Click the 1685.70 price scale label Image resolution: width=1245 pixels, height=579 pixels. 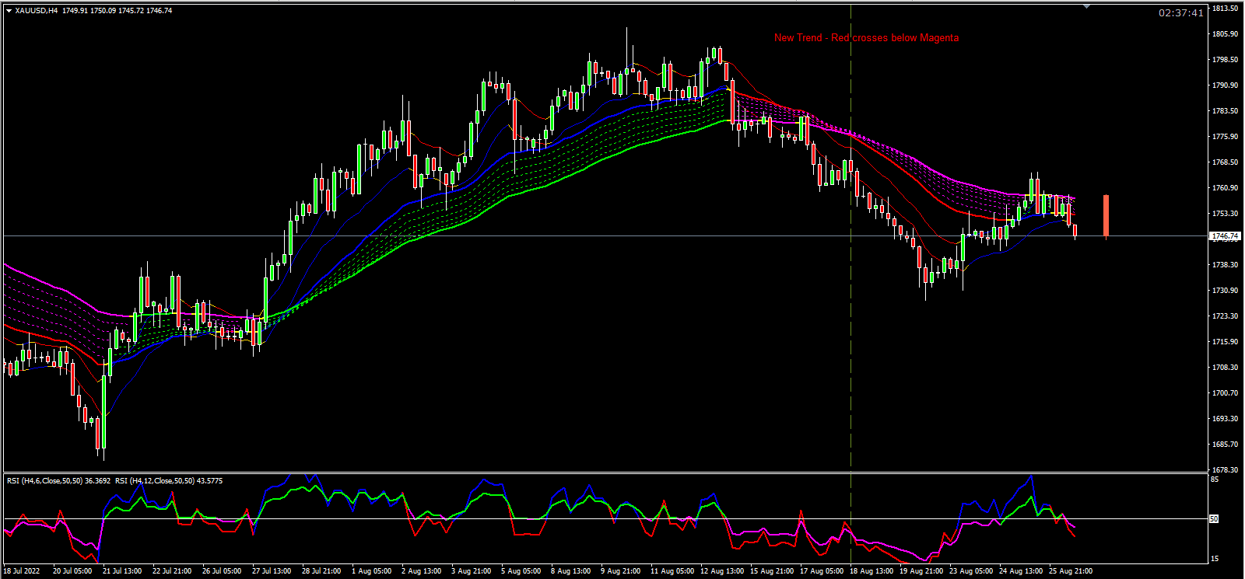(1225, 445)
